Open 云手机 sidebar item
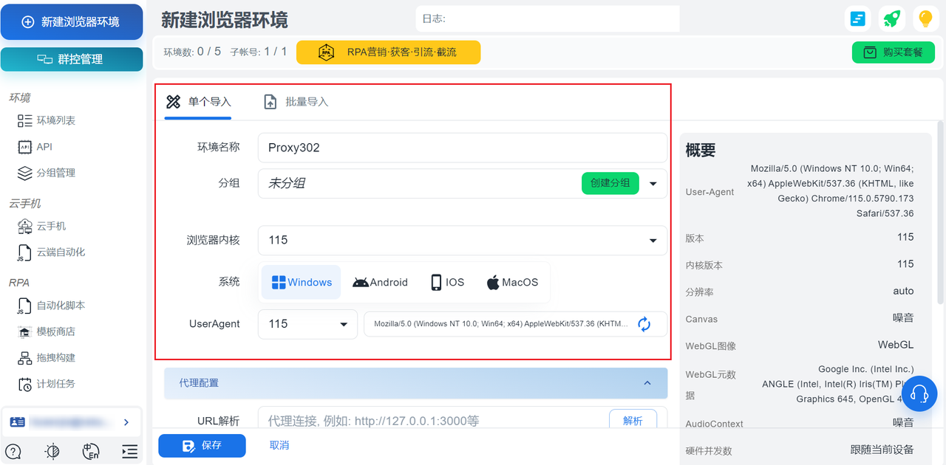 (41, 226)
